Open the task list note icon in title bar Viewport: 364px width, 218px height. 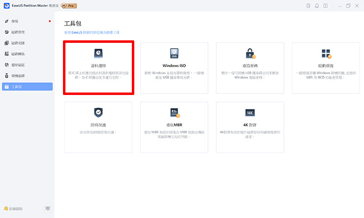(308, 6)
